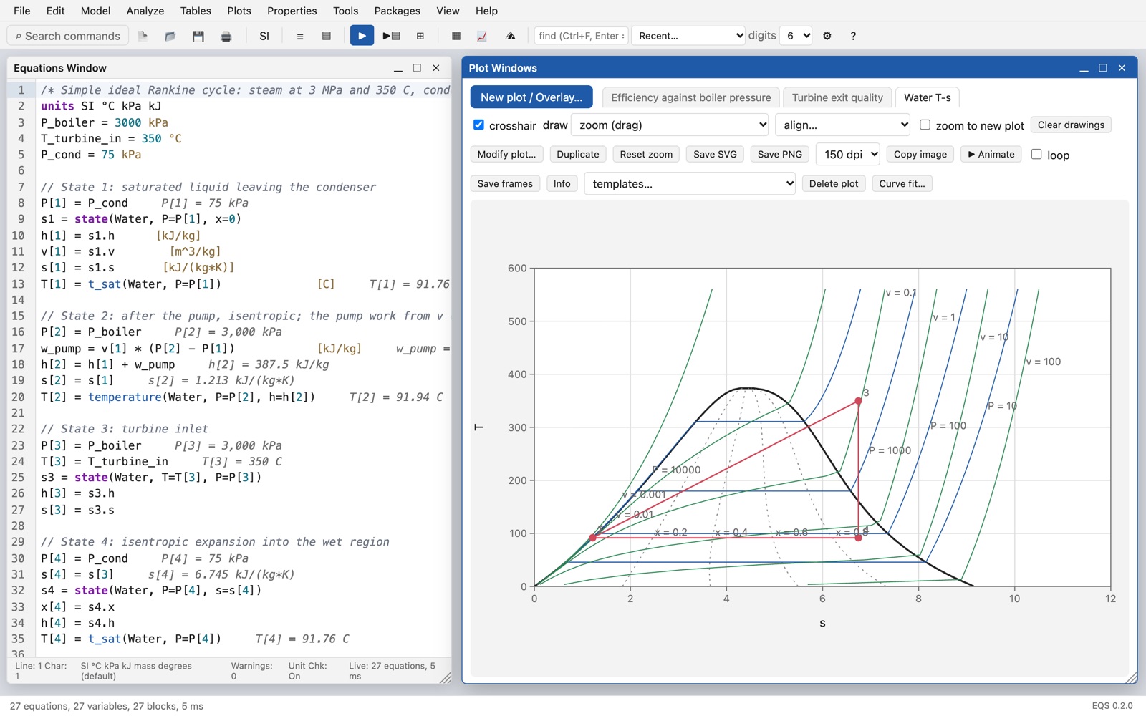Screen dimensions: 1146x716
Task: Open the zoom (drag) draw mode dropdown
Action: click(x=670, y=125)
